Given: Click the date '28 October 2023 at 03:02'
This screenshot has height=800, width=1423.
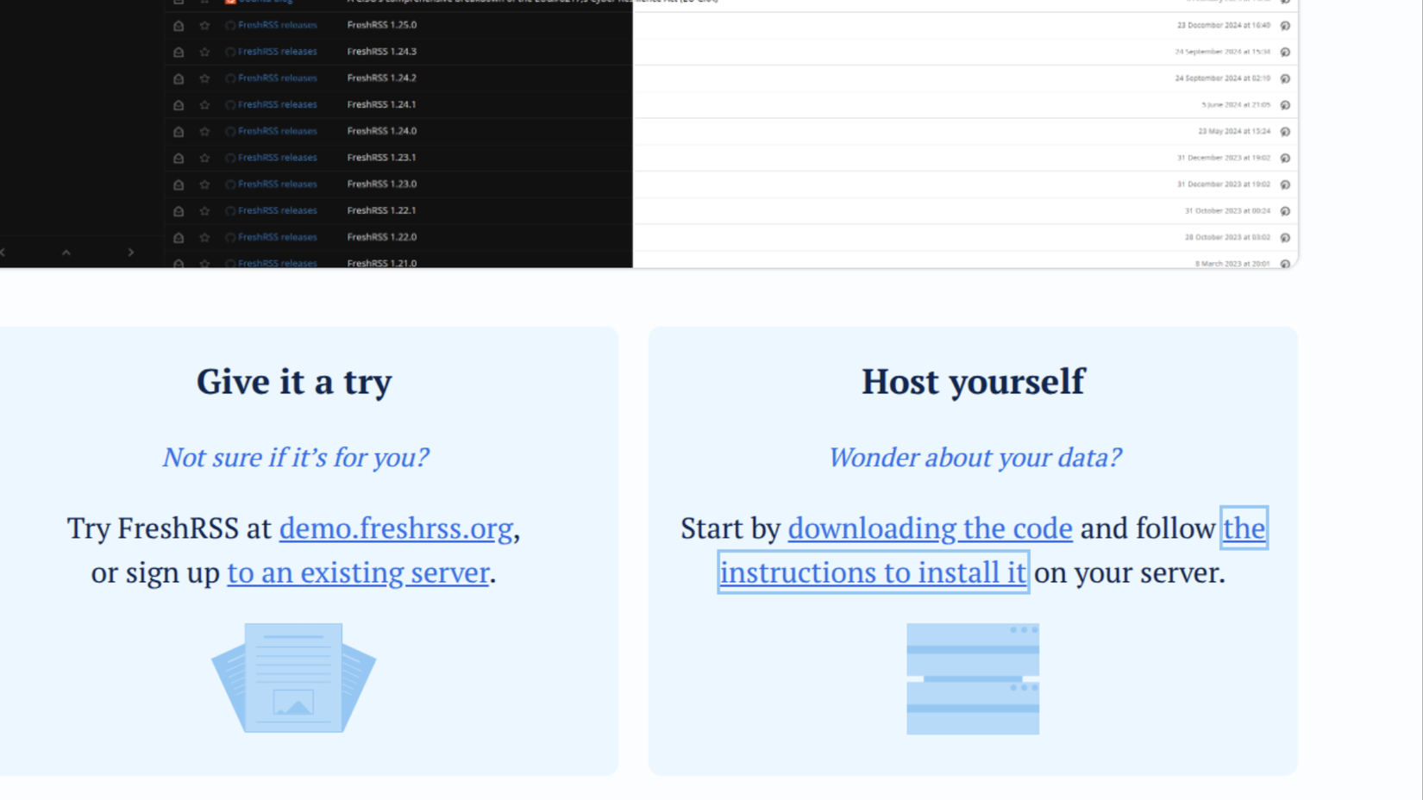Looking at the screenshot, I should (x=1227, y=238).
